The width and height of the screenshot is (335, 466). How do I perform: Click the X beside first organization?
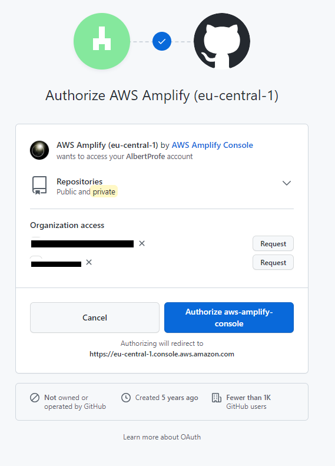(x=142, y=243)
